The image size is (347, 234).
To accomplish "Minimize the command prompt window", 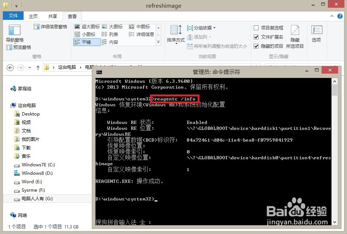I will click(307, 71).
